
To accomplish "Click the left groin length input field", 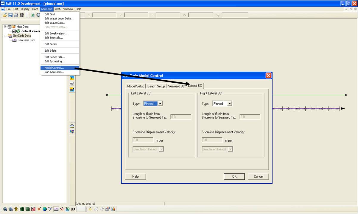I will (x=181, y=117).
